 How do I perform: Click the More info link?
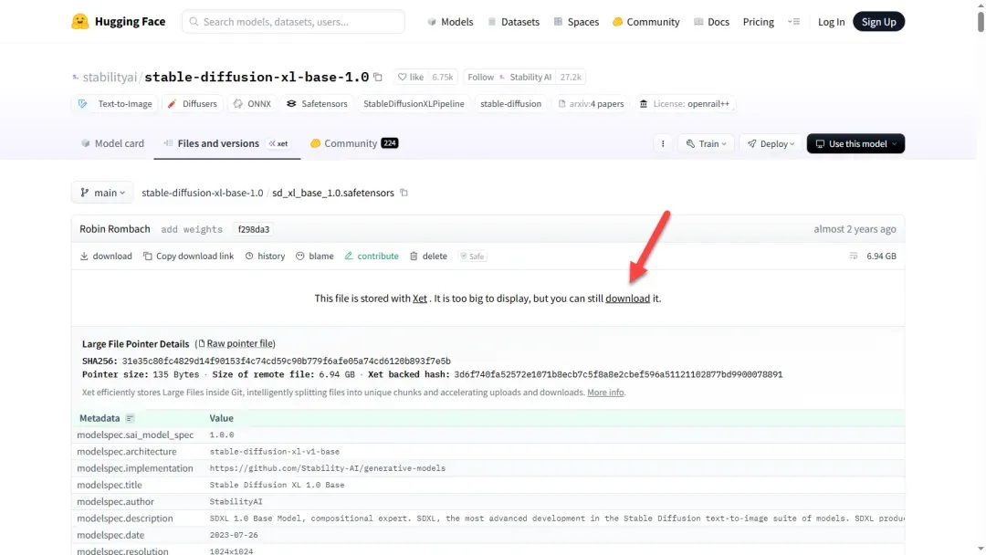(605, 393)
